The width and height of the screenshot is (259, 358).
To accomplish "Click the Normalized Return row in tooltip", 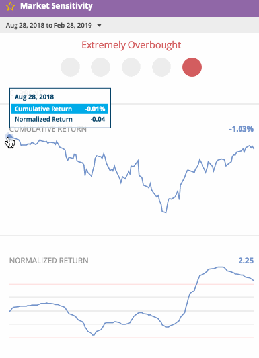I will 59,119.
